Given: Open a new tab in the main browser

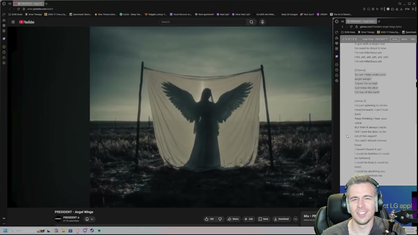Looking at the screenshot, I should coord(46,4).
